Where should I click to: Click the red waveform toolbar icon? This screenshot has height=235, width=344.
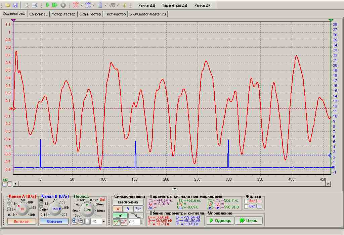[76, 5]
